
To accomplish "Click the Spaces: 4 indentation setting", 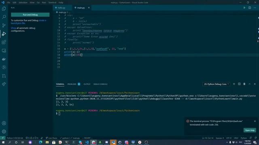I will click(220, 138).
